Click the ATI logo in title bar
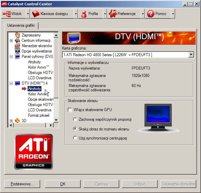201x193 pixels. coord(4,4)
